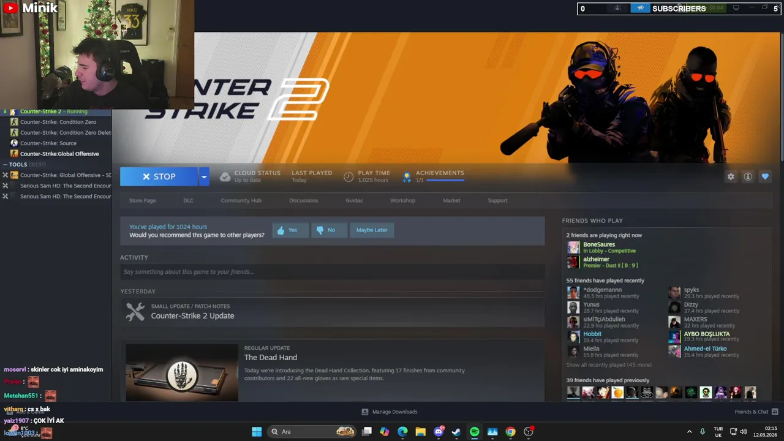
Task: Open spyks friend avatar
Action: point(674,293)
